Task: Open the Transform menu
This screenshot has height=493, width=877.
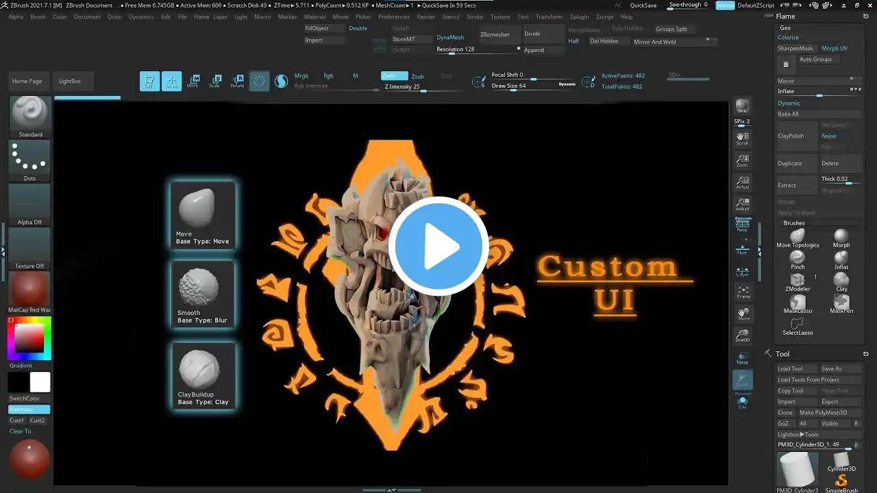Action: click(549, 16)
